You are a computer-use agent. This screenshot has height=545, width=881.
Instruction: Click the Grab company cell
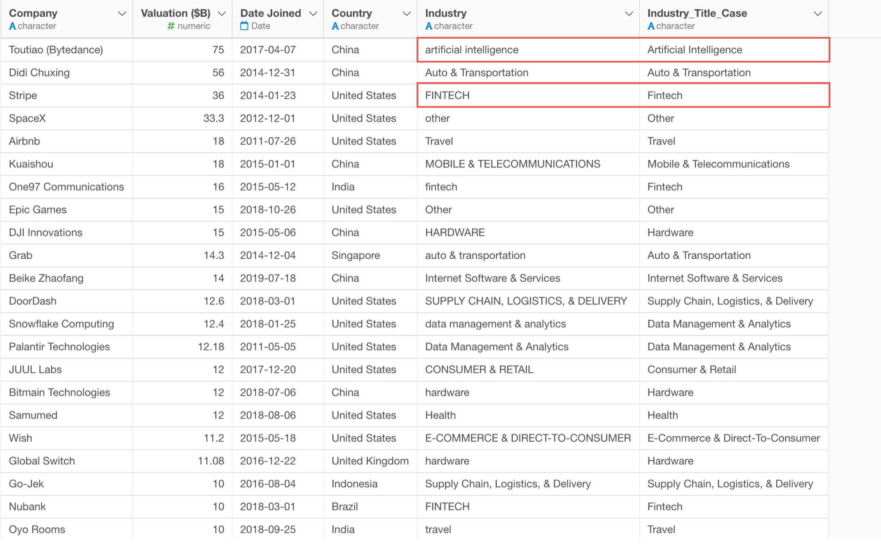point(67,256)
